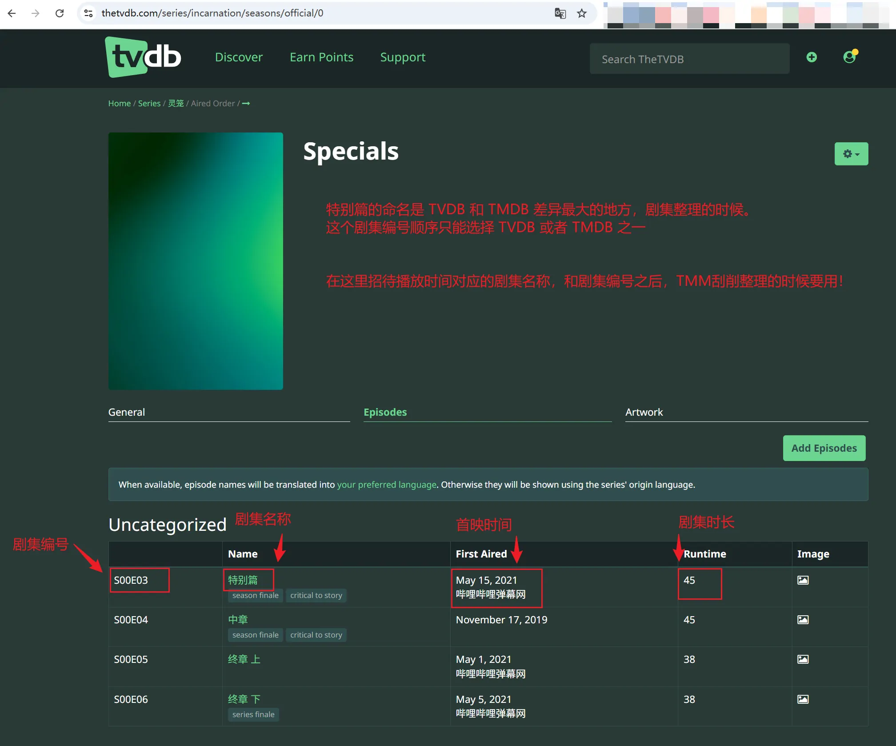The image size is (896, 746).
Task: Click the image icon for S00E05
Action: pos(803,659)
